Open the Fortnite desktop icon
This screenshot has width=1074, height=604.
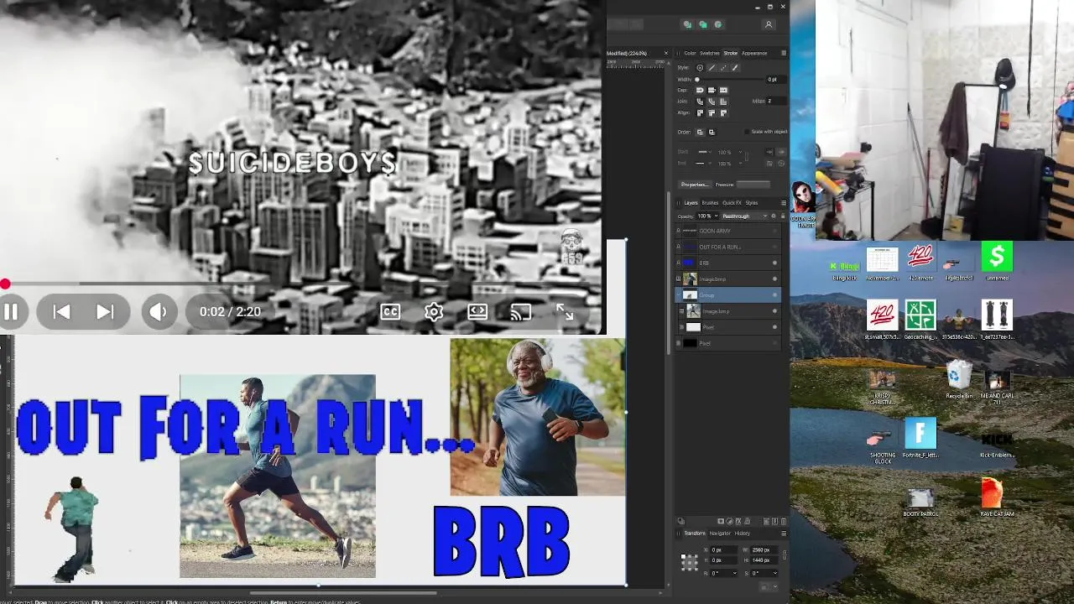pos(920,438)
